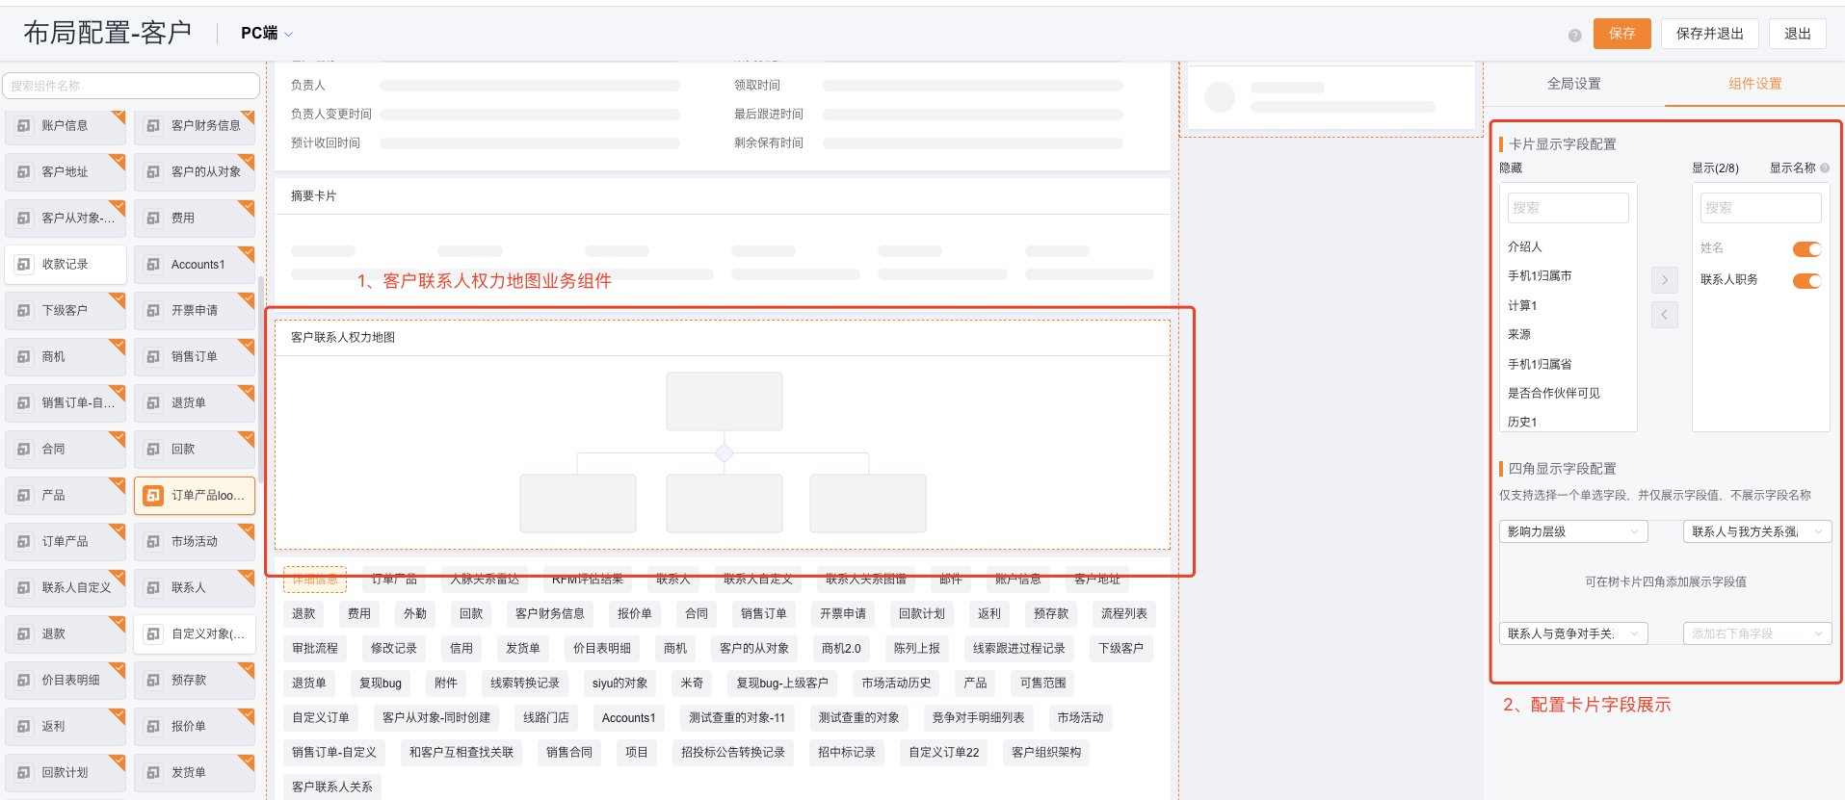1845x800 pixels.
Task: Open the 联系人与我方关系强度 dropdown
Action: pos(1757,531)
